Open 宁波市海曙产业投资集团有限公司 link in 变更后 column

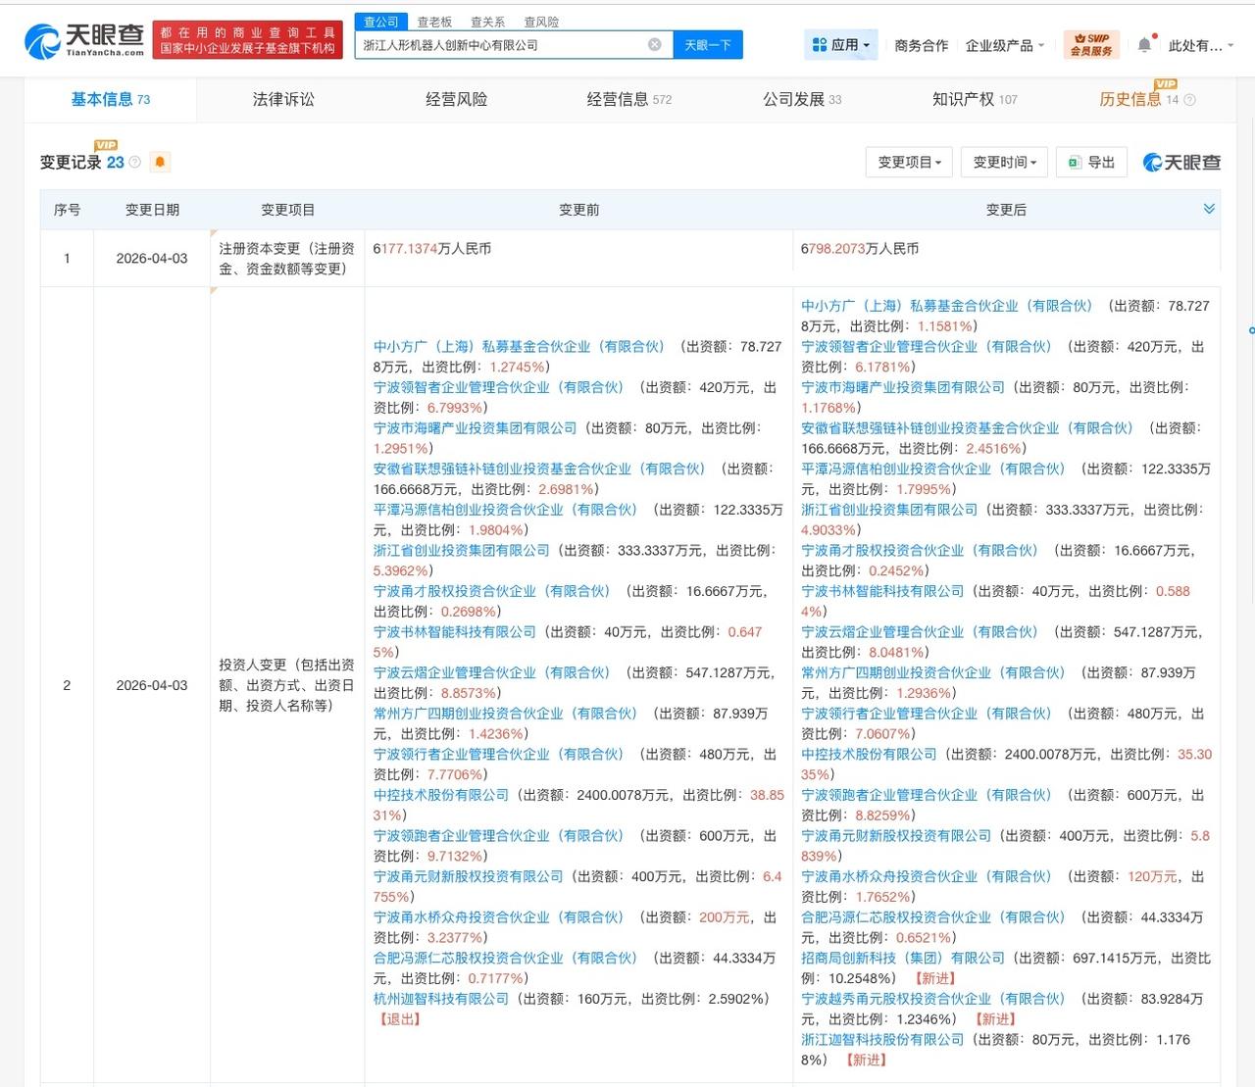[x=903, y=387]
